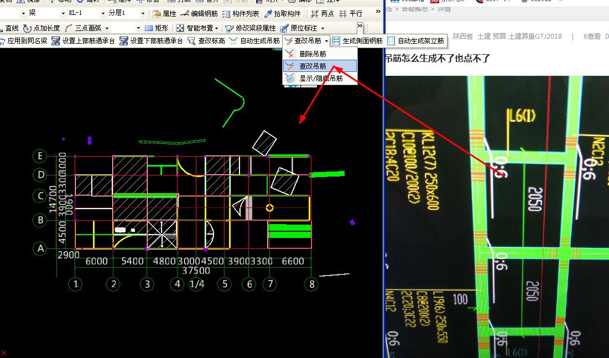Open the empty combo box before 矩形

click(126, 28)
